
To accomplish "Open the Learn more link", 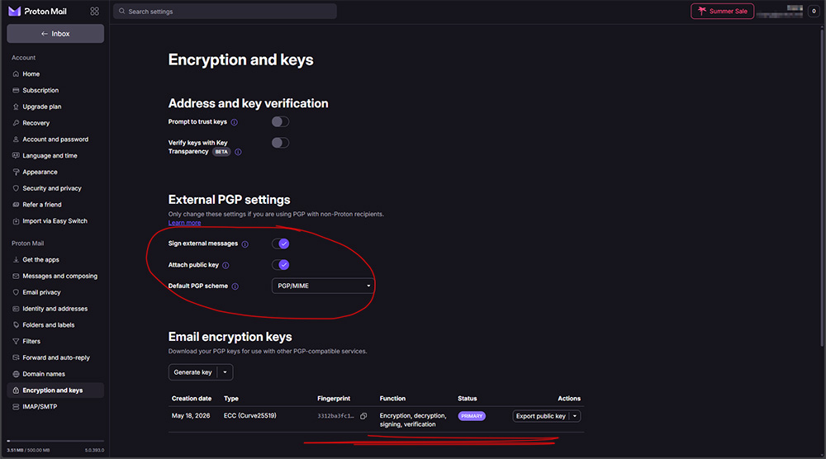I will tap(184, 223).
